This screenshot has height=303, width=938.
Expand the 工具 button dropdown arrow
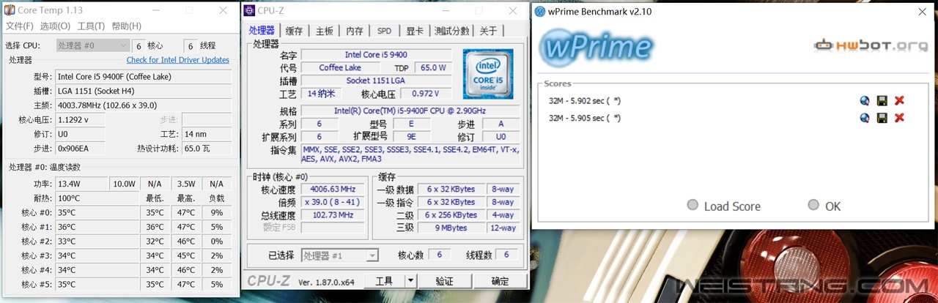point(410,280)
